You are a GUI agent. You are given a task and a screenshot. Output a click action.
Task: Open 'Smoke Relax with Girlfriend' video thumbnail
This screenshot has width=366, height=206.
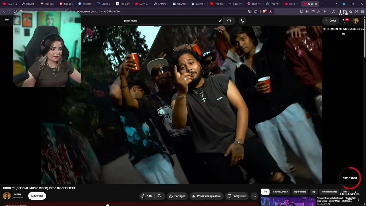(288, 201)
